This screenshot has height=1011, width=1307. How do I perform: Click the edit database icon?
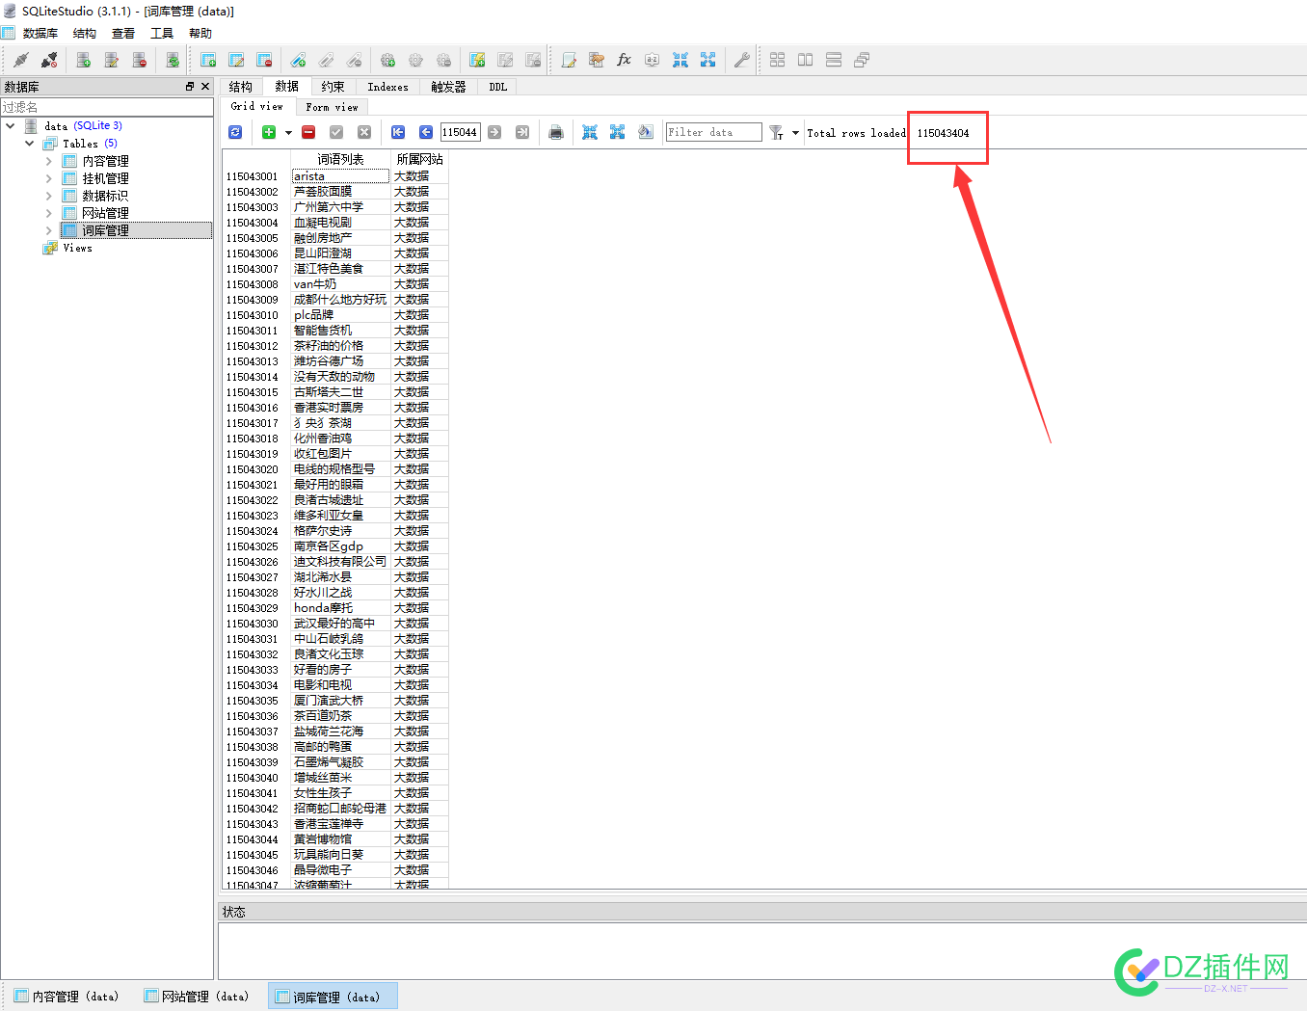point(112,60)
